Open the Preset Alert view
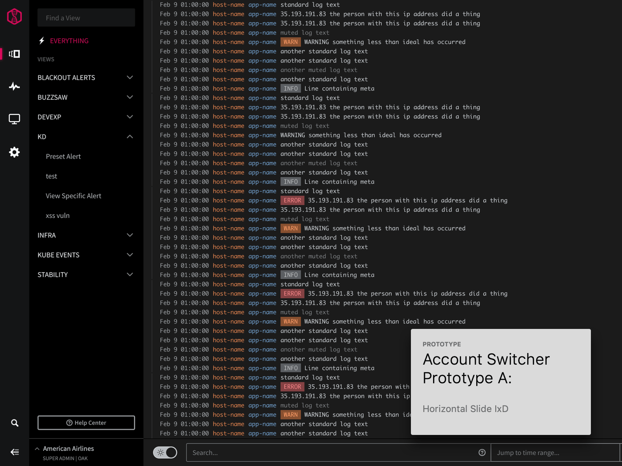The height and width of the screenshot is (466, 622). (x=63, y=156)
